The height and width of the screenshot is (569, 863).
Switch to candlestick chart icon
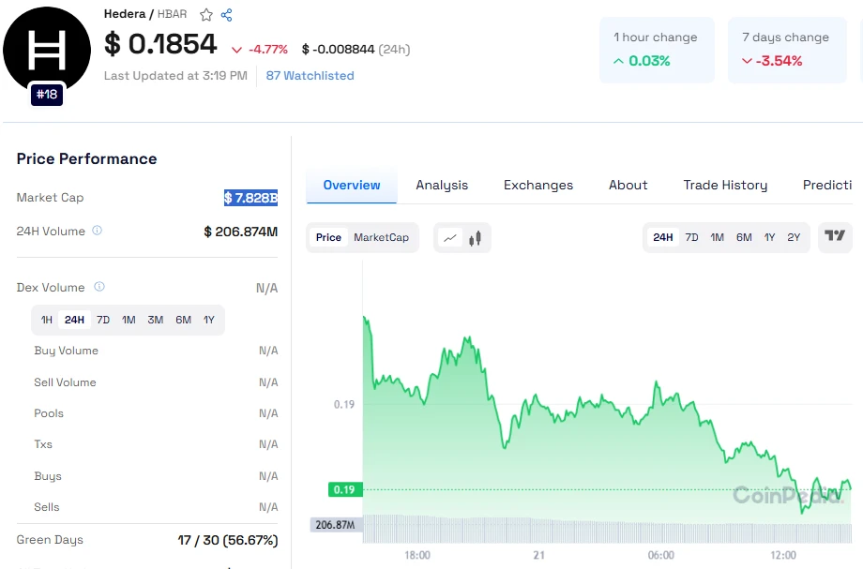tap(475, 238)
